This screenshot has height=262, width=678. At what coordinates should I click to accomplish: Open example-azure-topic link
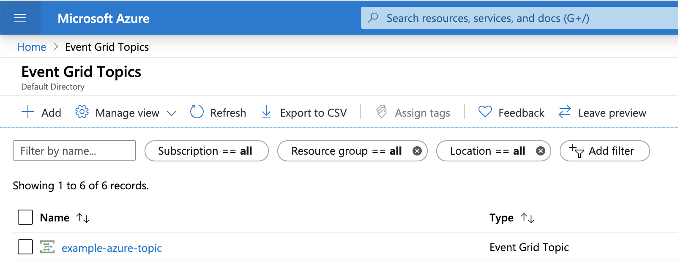112,248
